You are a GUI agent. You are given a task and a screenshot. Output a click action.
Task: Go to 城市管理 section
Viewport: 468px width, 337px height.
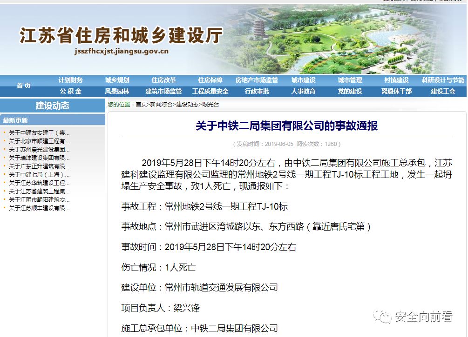pyautogui.click(x=350, y=80)
